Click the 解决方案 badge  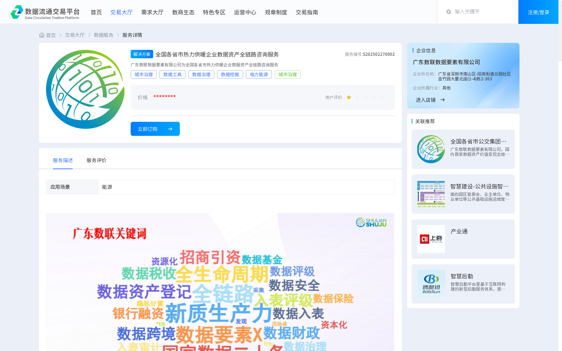pos(142,54)
